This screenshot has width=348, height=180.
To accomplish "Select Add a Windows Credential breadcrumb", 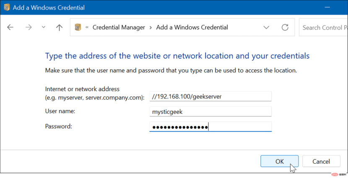I will (192, 27).
